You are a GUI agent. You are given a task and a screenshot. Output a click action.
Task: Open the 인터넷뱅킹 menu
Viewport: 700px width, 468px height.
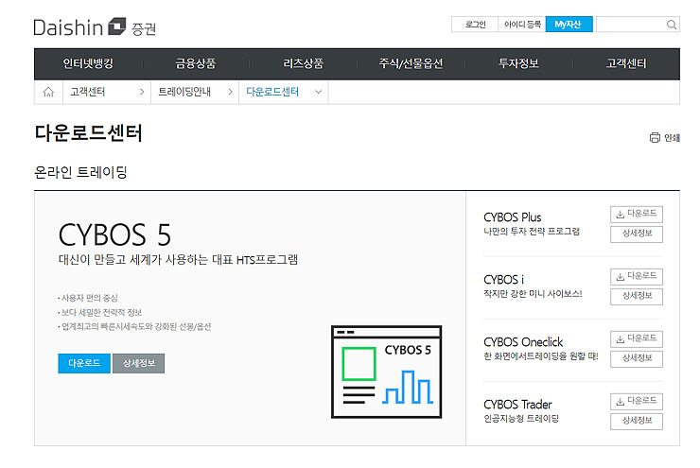(x=88, y=63)
